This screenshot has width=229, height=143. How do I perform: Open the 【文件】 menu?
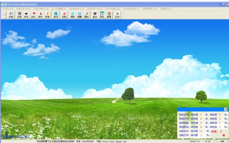[x=8, y=9]
